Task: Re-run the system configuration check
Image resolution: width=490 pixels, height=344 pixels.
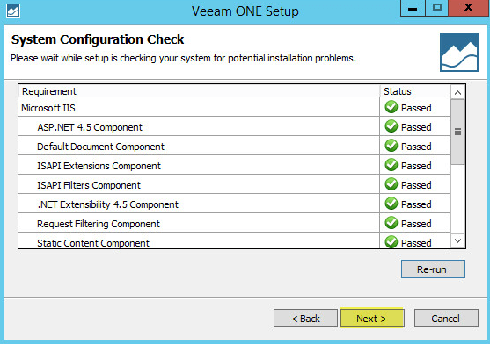Action: [433, 269]
